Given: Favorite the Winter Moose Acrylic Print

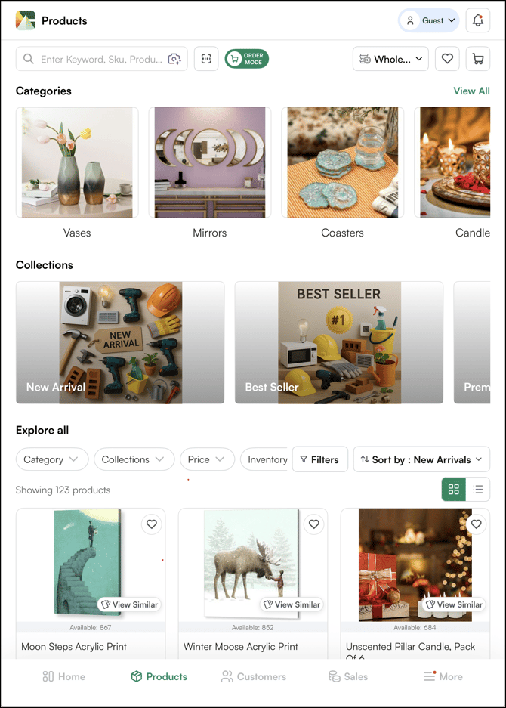Looking at the screenshot, I should coord(314,524).
